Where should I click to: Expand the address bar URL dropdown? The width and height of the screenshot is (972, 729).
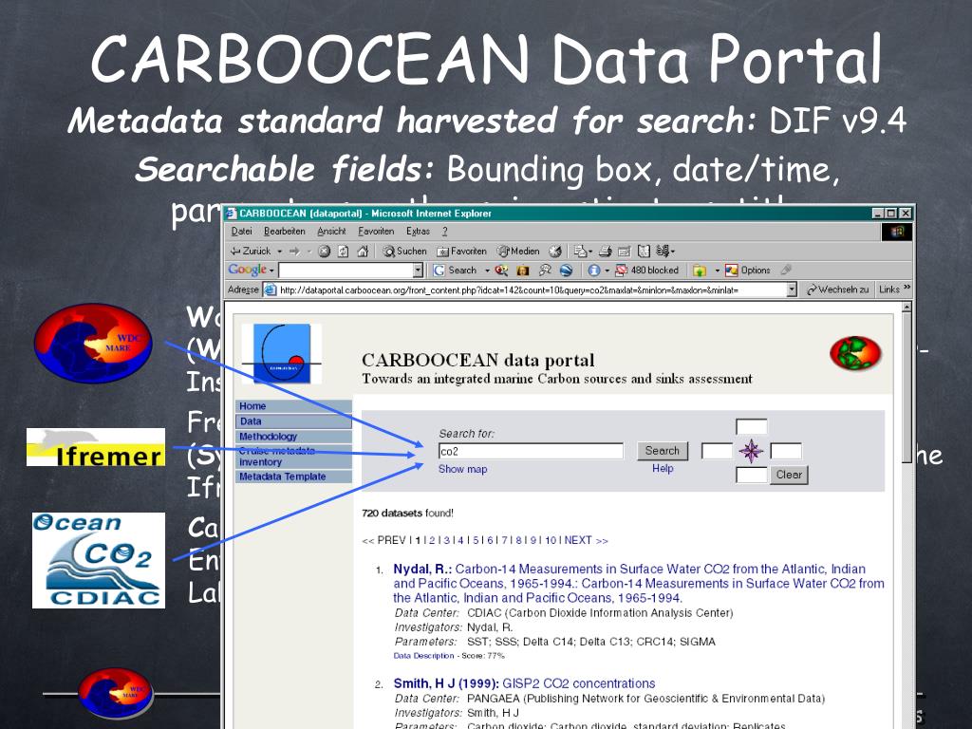[x=792, y=290]
